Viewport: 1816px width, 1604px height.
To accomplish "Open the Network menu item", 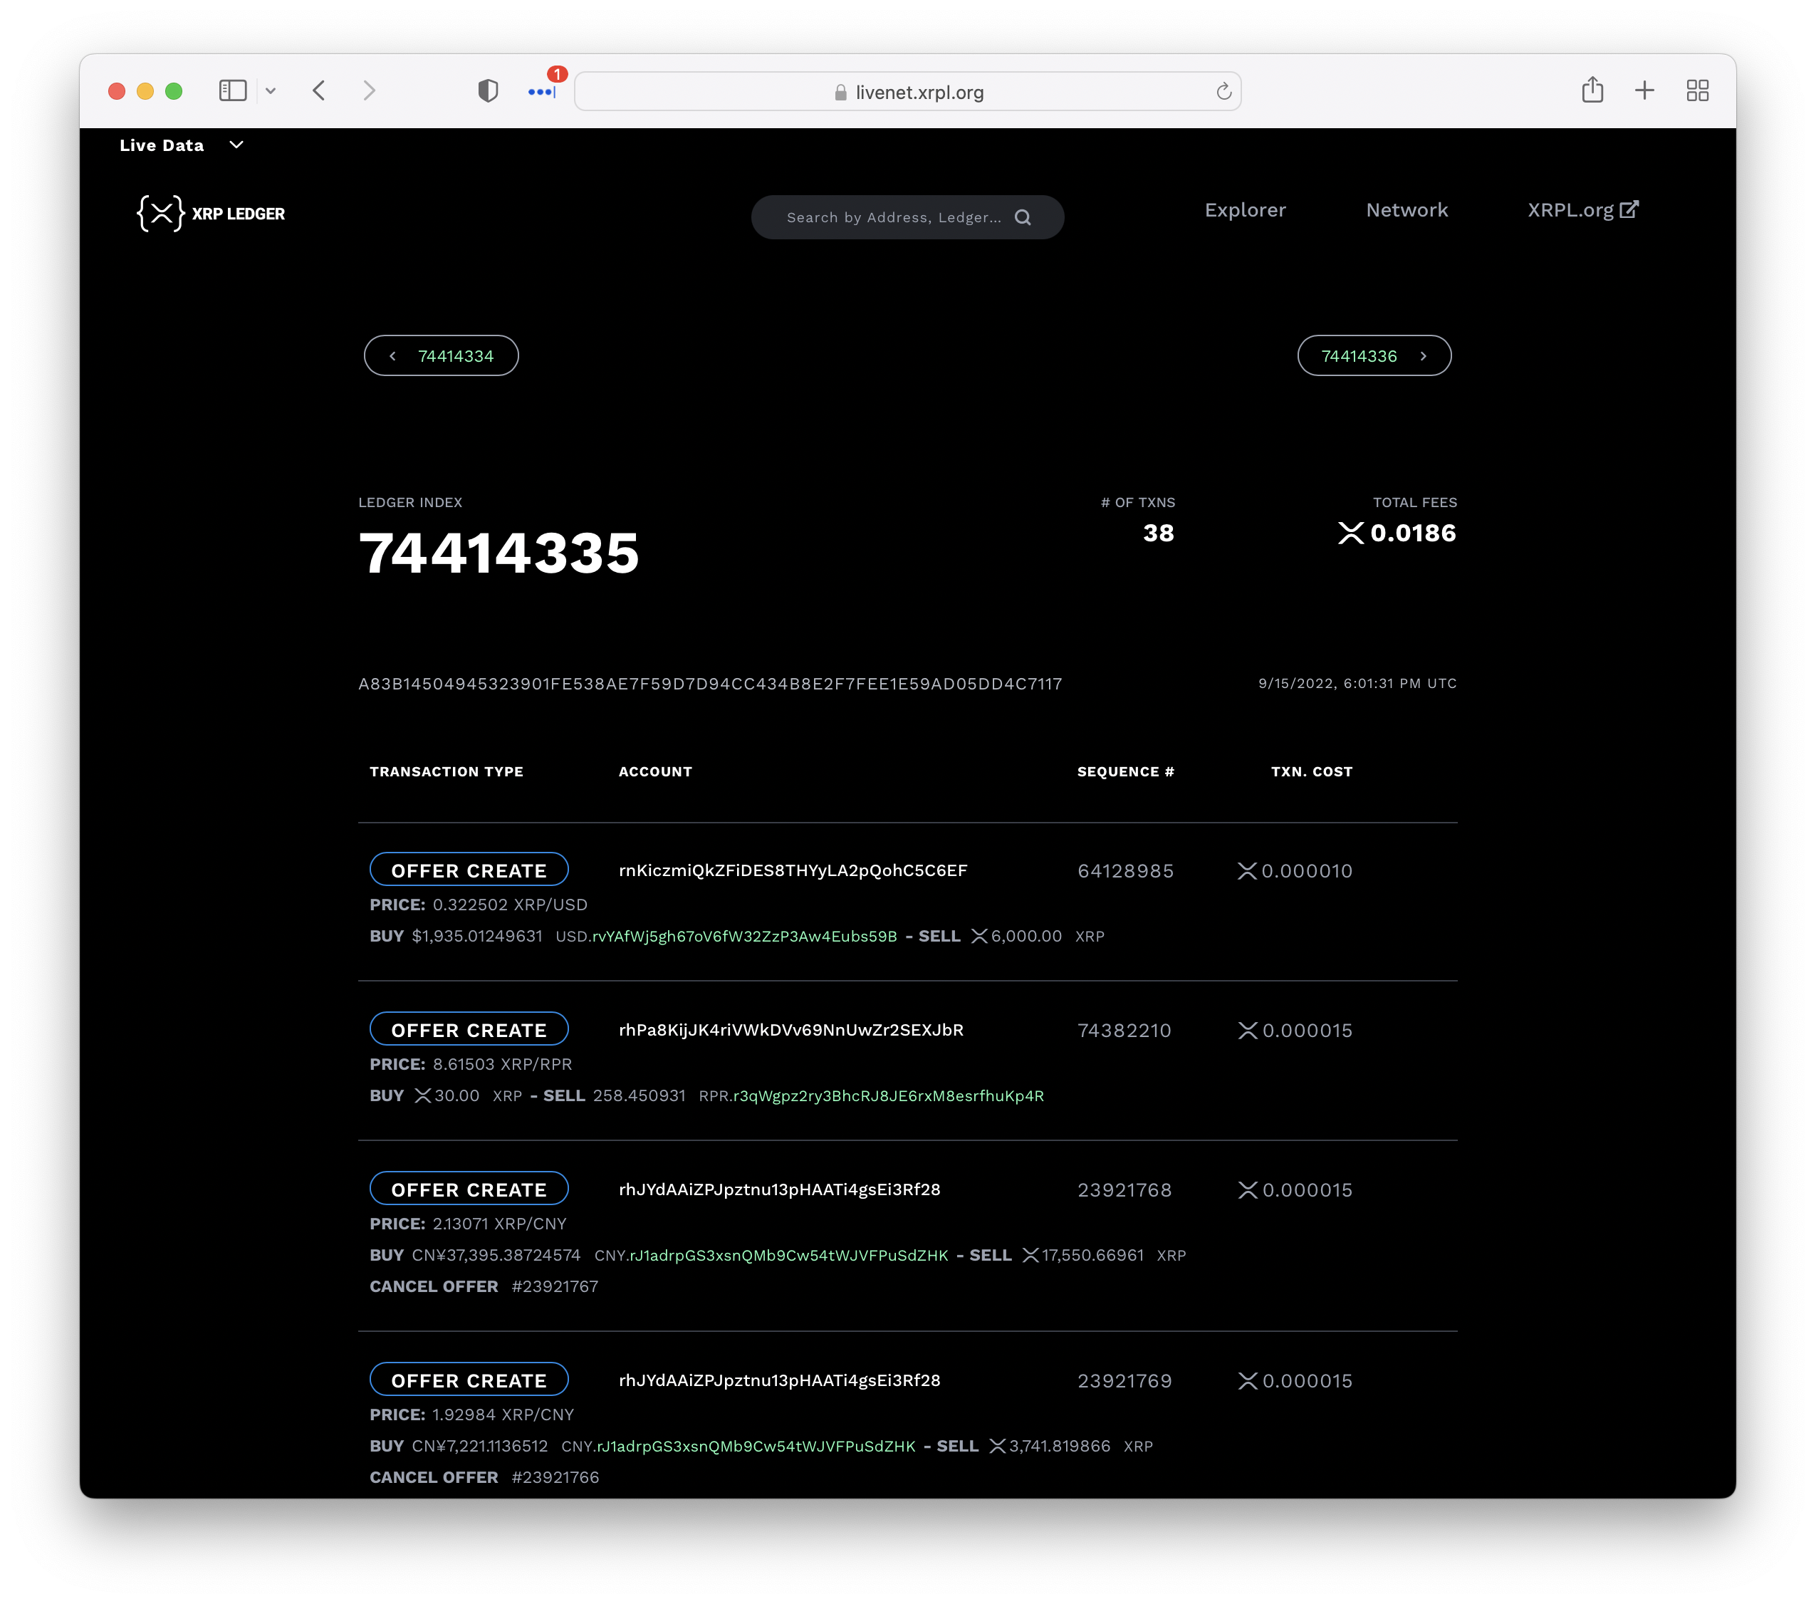I will click(1407, 211).
